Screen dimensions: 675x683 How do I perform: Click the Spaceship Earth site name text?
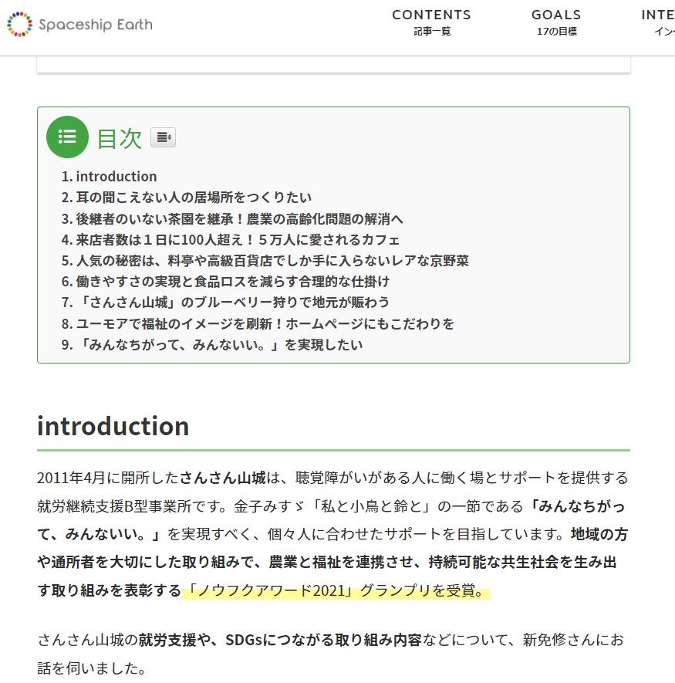coord(96,25)
